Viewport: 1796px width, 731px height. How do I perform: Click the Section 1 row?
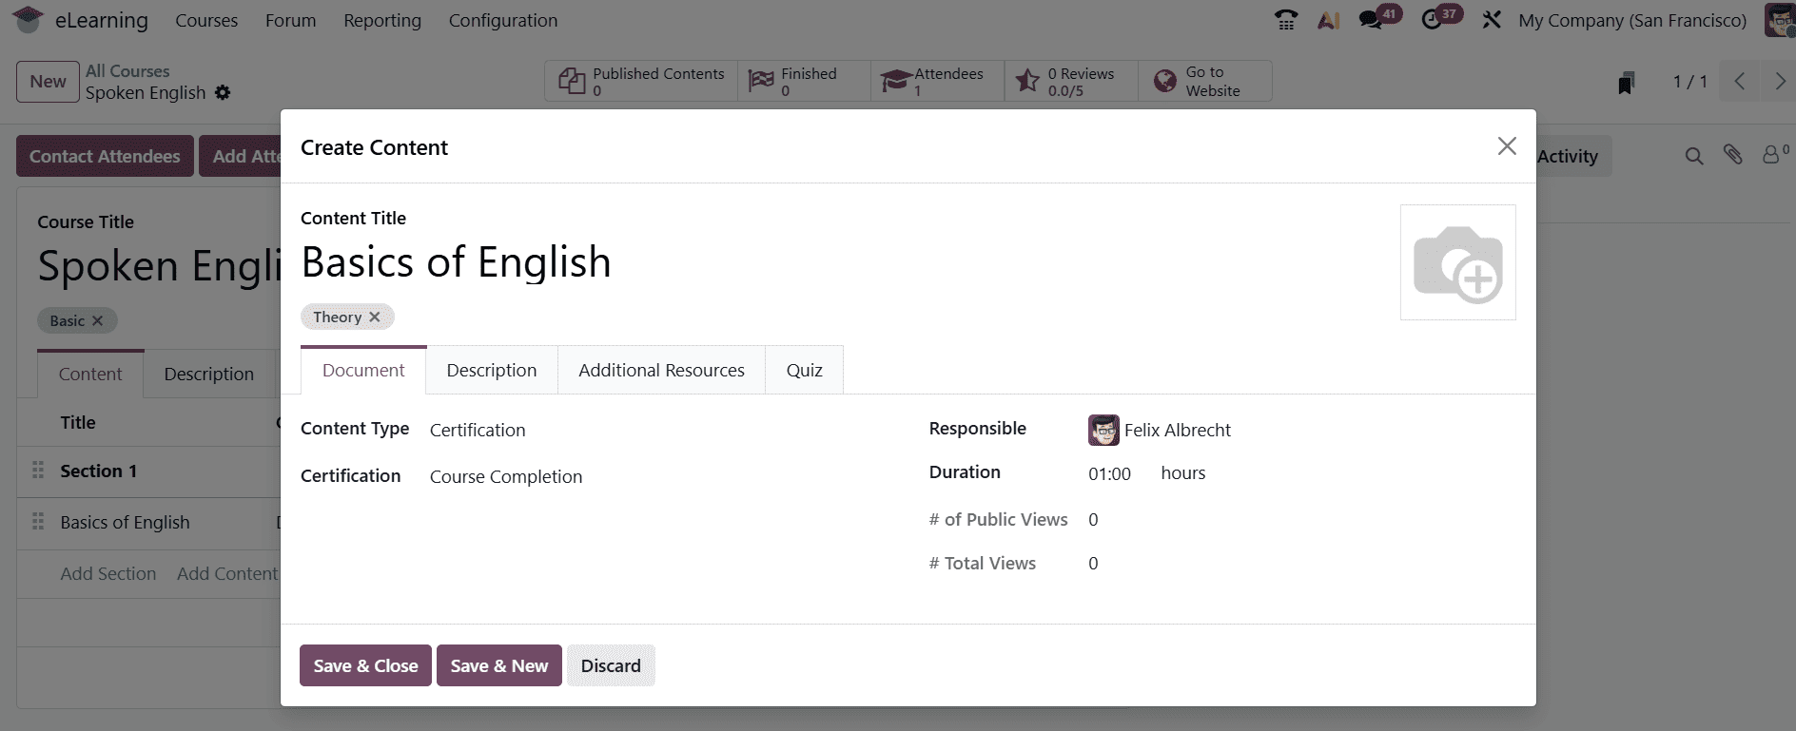pyautogui.click(x=148, y=471)
